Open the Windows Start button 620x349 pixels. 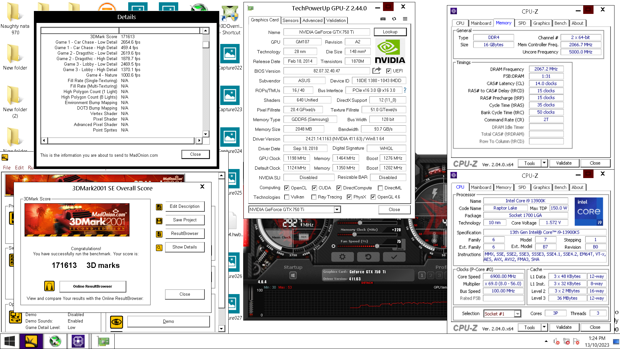10,341
